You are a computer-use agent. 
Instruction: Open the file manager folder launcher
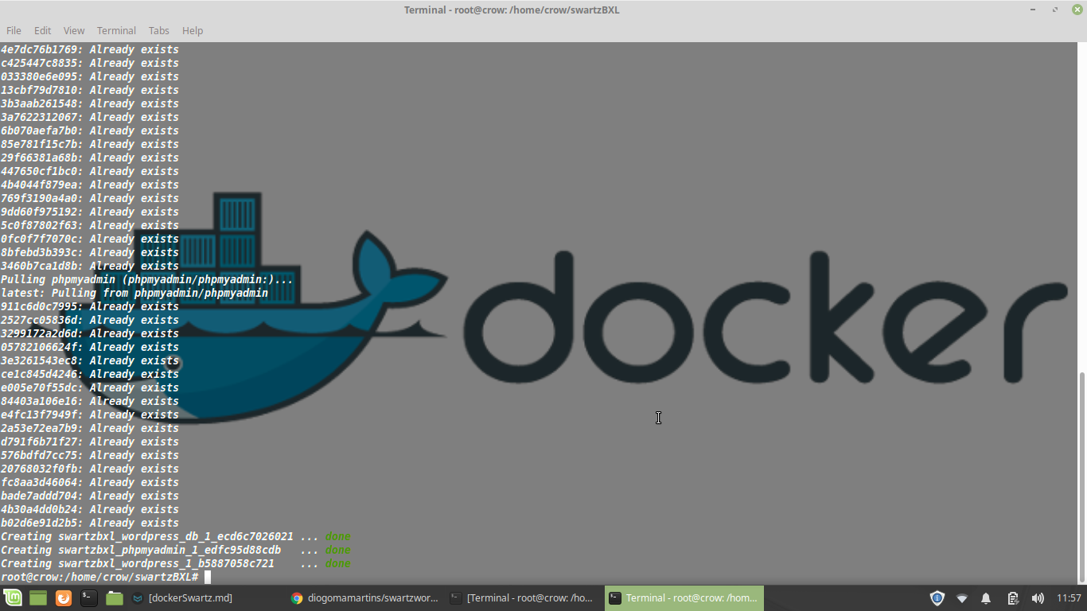click(x=115, y=598)
